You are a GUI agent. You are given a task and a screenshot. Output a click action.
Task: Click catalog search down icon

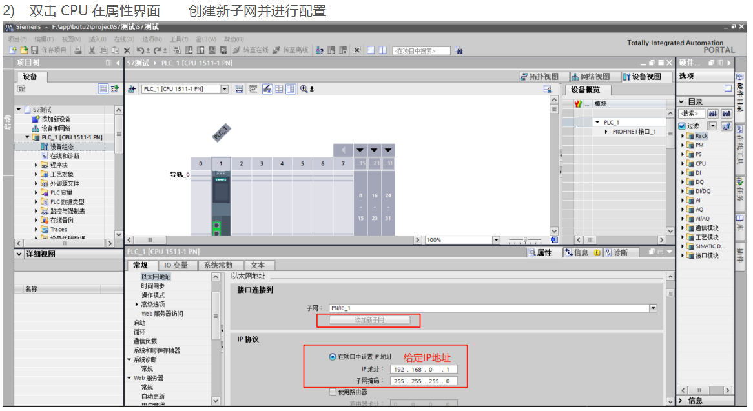tap(713, 114)
